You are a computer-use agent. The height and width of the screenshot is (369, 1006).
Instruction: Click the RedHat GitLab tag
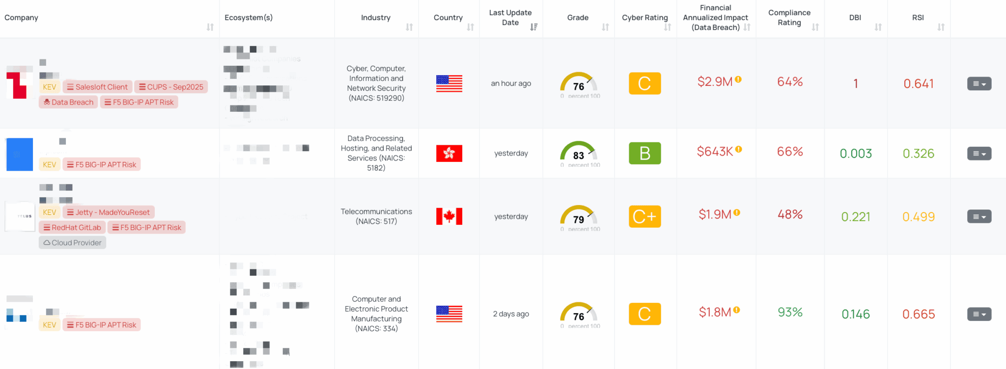point(72,227)
